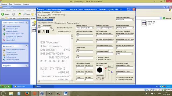This screenshot has width=172, height=96.
Task: Open measurement unit dropdown
Action: [133, 28]
